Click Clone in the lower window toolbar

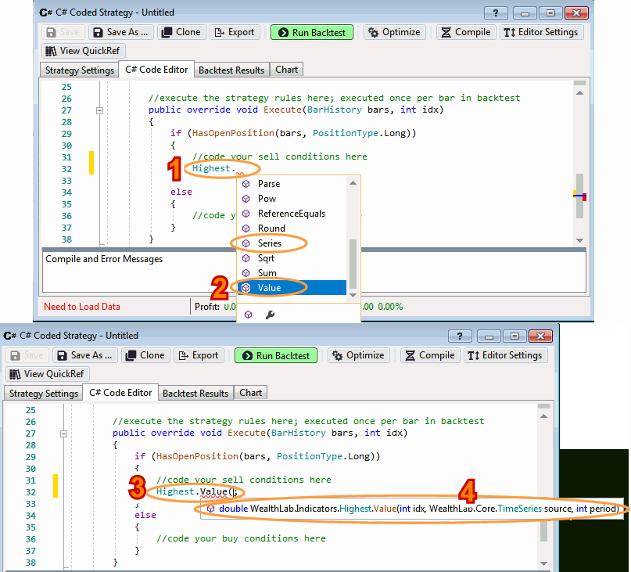pos(145,355)
